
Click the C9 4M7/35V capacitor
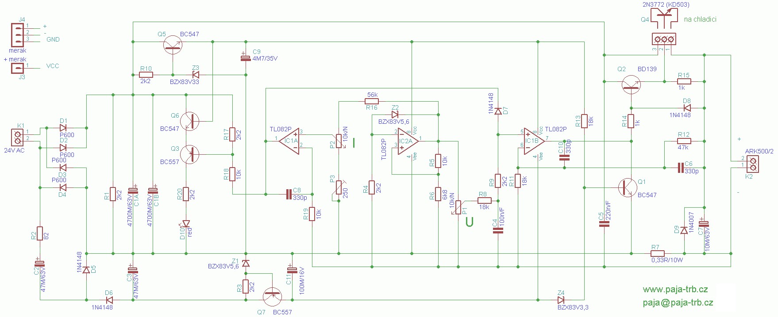(246, 58)
